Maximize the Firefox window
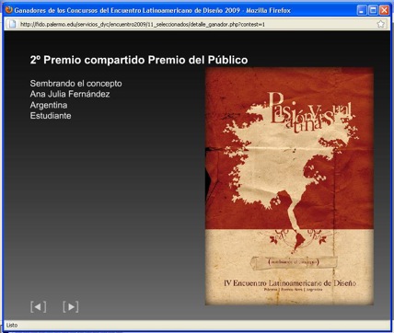The height and width of the screenshot is (333, 394). [373, 10]
